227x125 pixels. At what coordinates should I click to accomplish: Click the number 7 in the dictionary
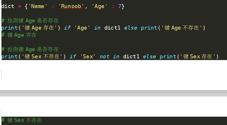120,6
